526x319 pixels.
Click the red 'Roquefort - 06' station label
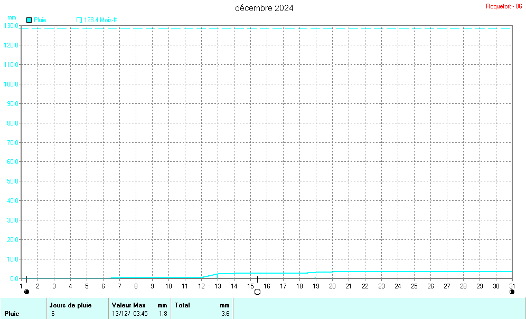pyautogui.click(x=504, y=6)
